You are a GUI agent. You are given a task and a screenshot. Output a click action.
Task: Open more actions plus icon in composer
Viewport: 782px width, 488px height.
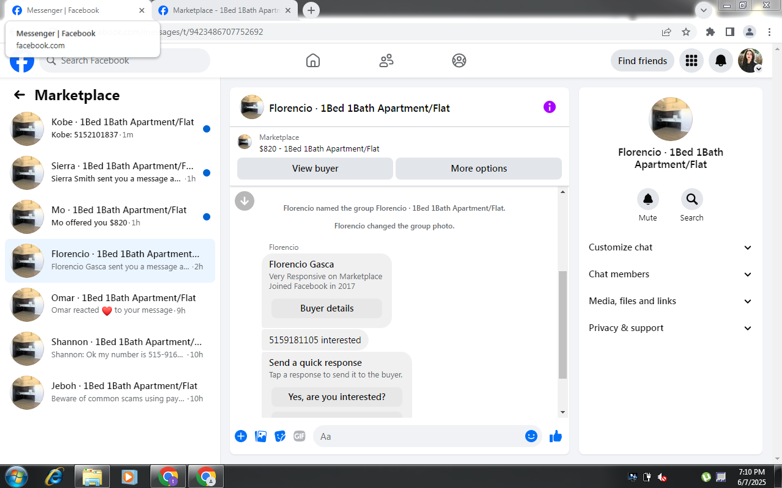(241, 436)
